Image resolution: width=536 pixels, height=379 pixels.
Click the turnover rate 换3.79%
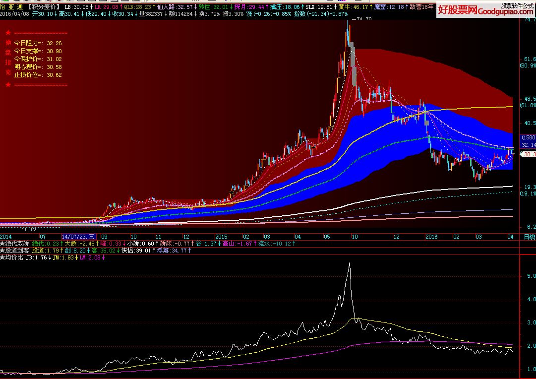tap(209, 14)
